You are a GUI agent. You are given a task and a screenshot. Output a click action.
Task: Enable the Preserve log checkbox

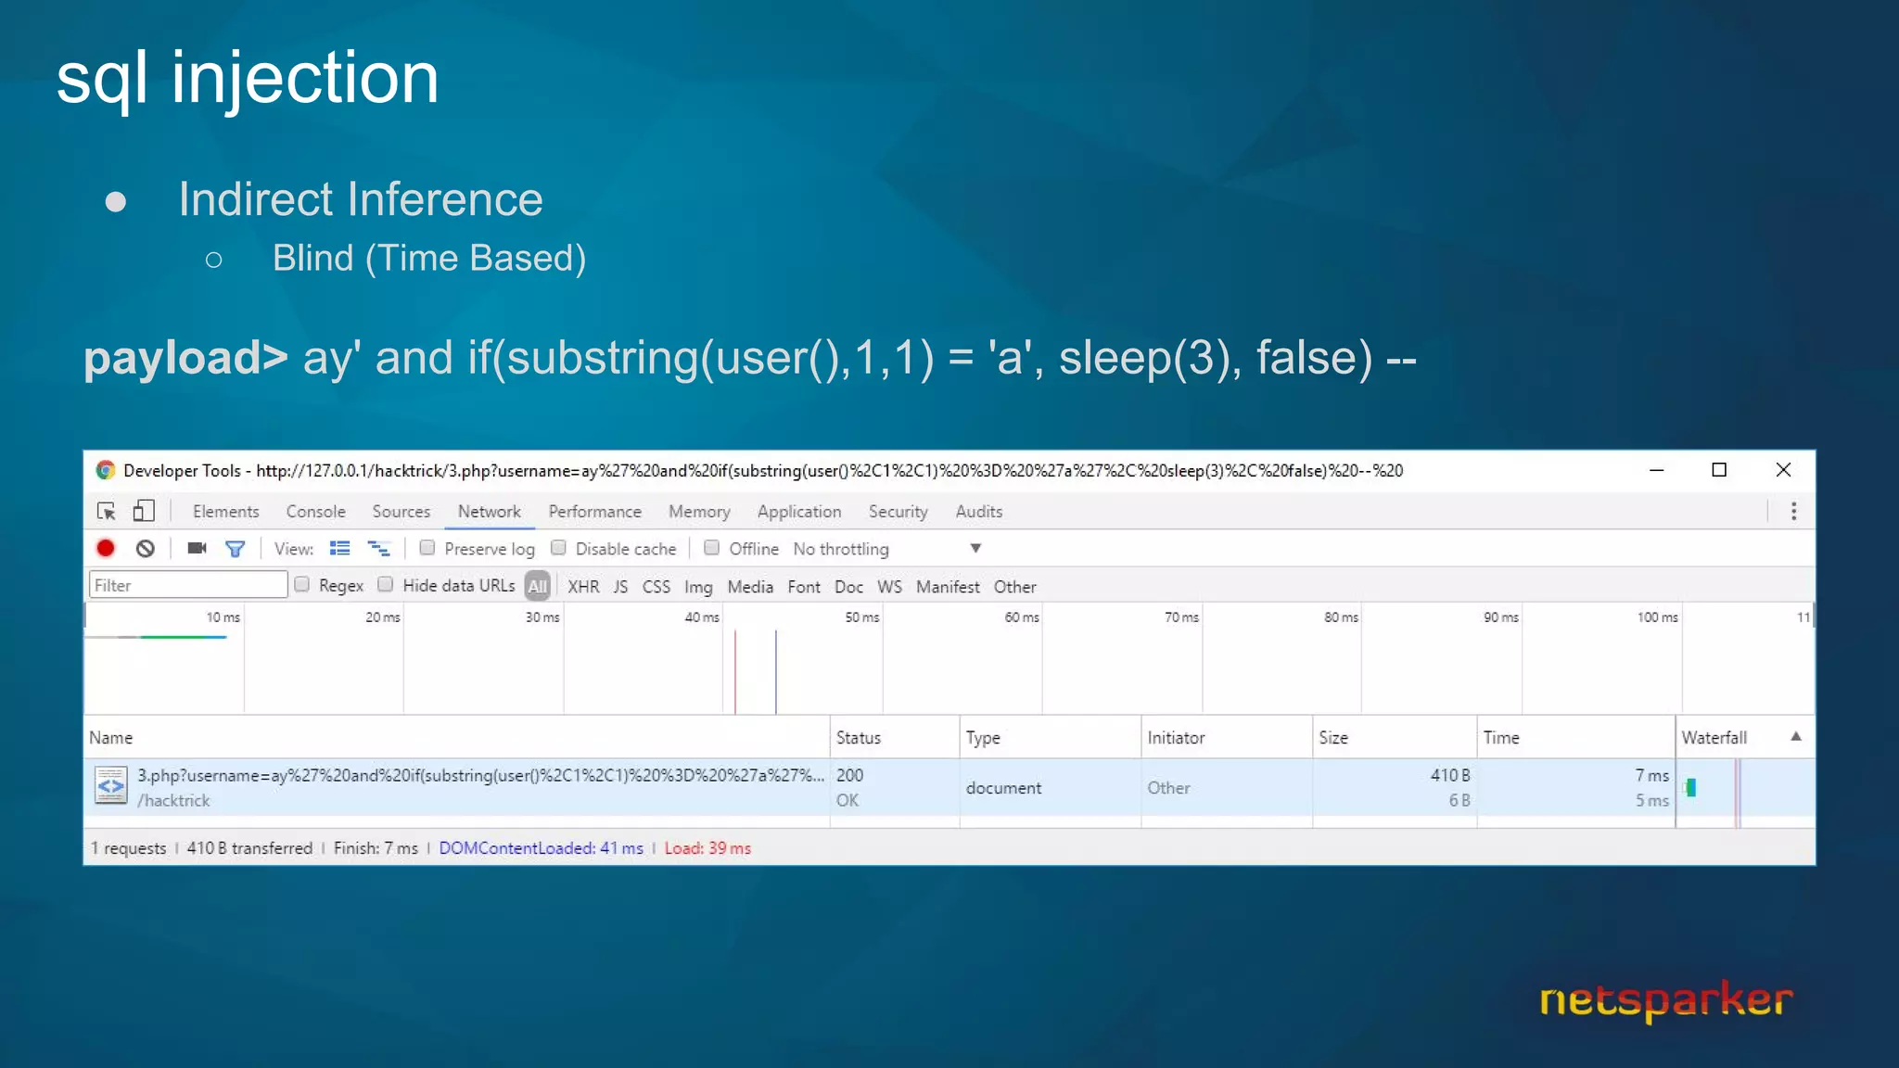click(x=427, y=547)
